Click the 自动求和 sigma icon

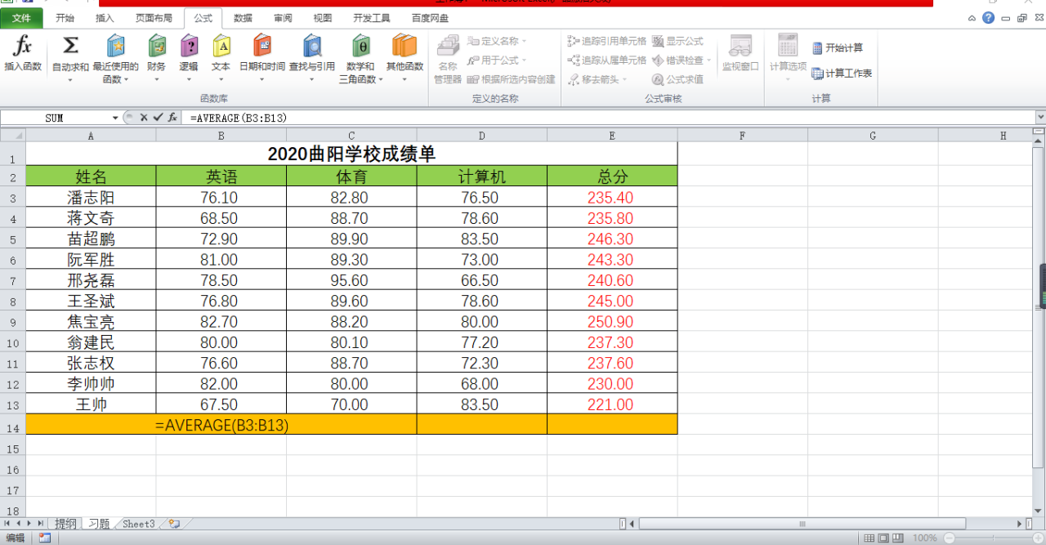pyautogui.click(x=70, y=46)
